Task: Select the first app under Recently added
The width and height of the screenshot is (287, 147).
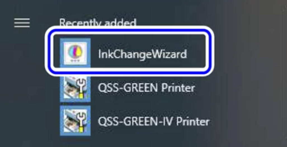Action: pos(130,51)
